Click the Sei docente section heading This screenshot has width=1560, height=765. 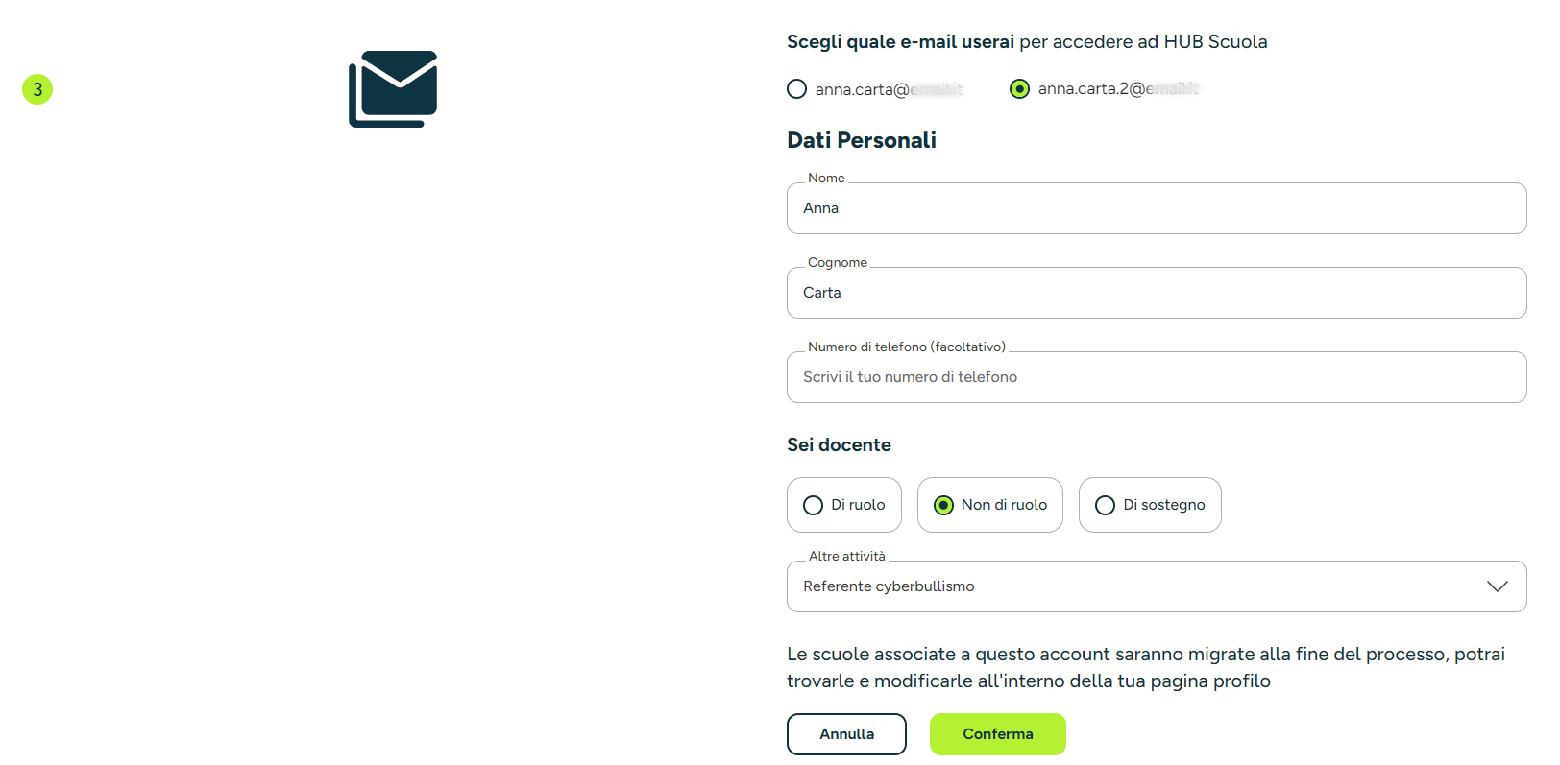(839, 444)
